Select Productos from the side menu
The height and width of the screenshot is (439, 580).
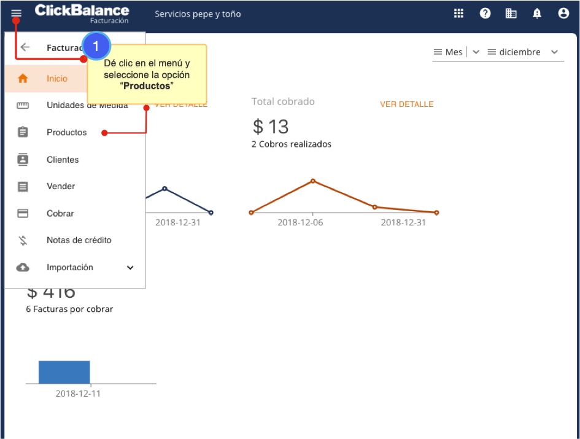(x=67, y=133)
